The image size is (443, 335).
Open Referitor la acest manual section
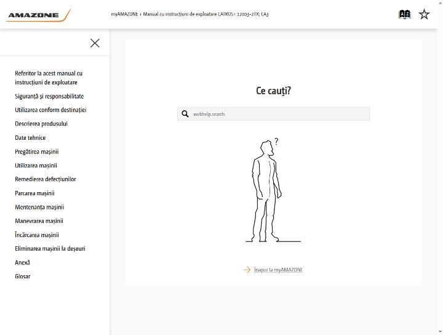[x=49, y=78]
